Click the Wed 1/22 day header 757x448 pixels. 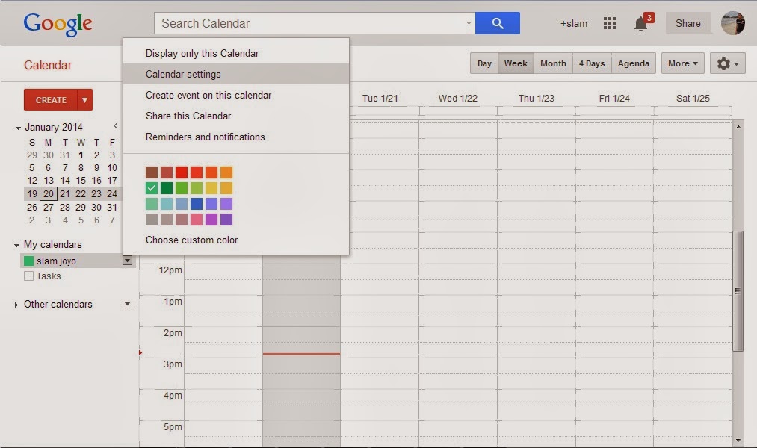click(x=457, y=99)
